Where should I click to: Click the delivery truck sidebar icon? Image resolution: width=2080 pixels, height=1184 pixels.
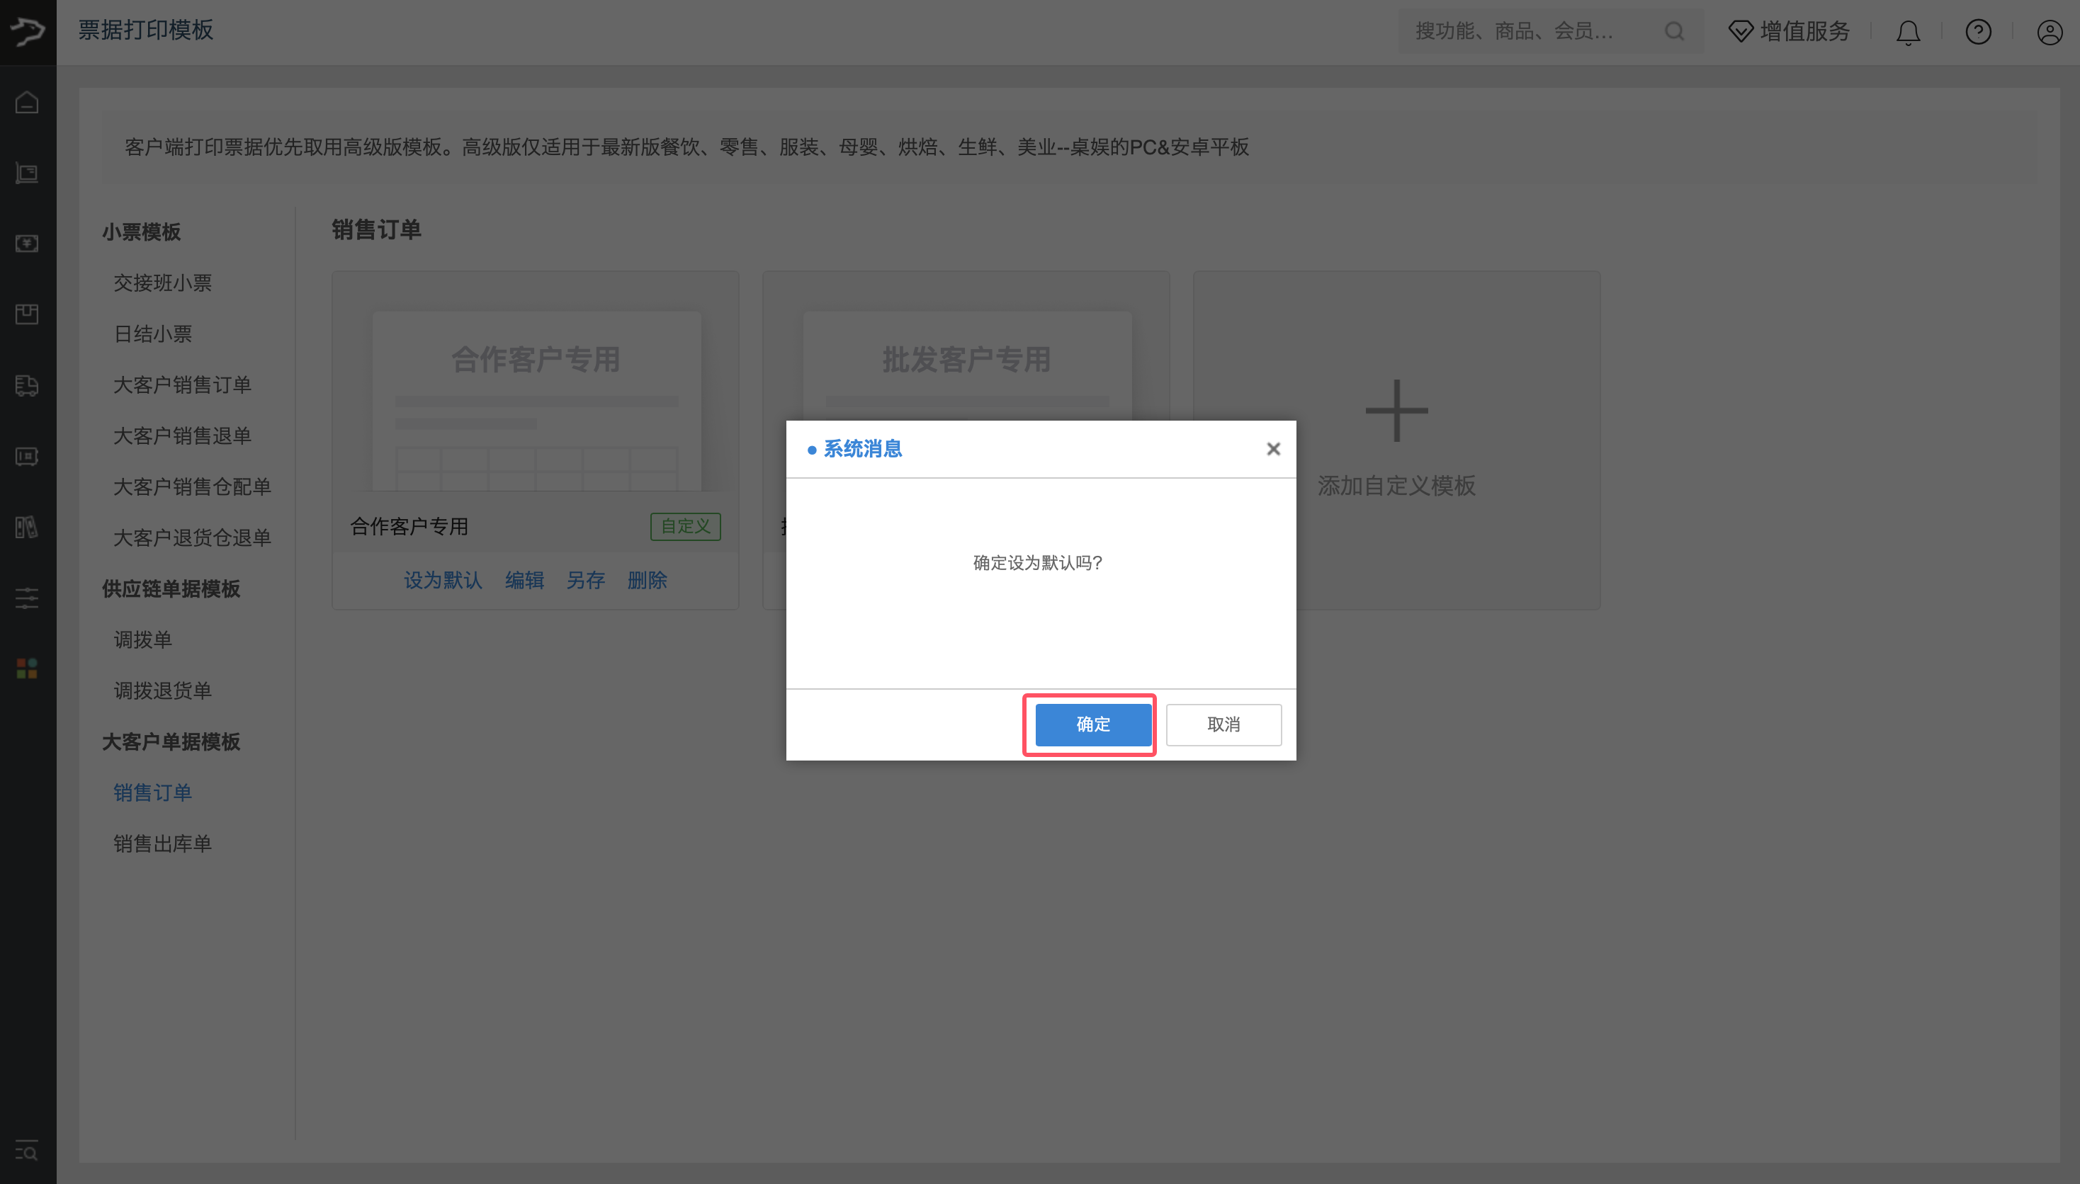click(27, 385)
